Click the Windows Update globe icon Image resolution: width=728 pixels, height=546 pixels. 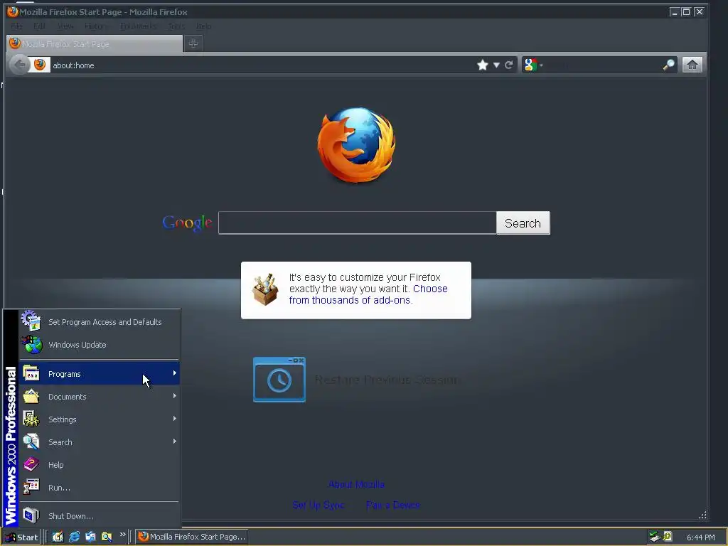tap(31, 345)
